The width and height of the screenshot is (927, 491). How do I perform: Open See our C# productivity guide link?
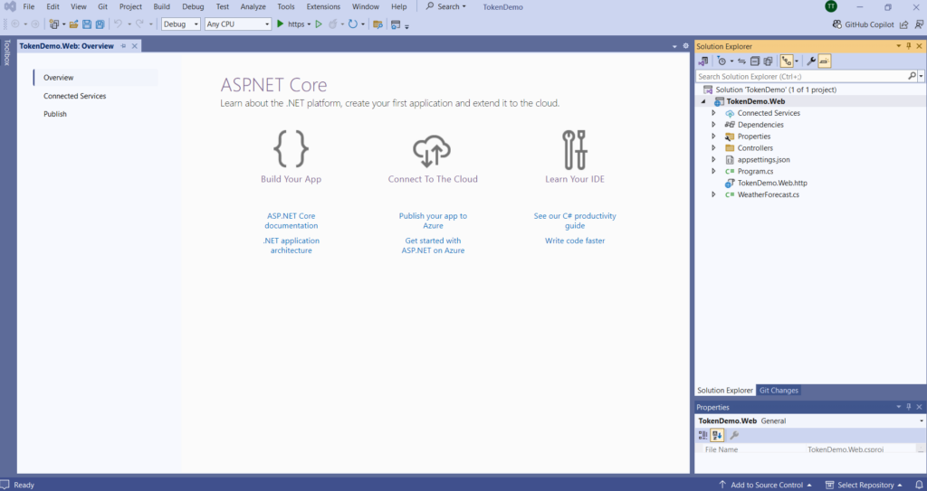coord(575,221)
